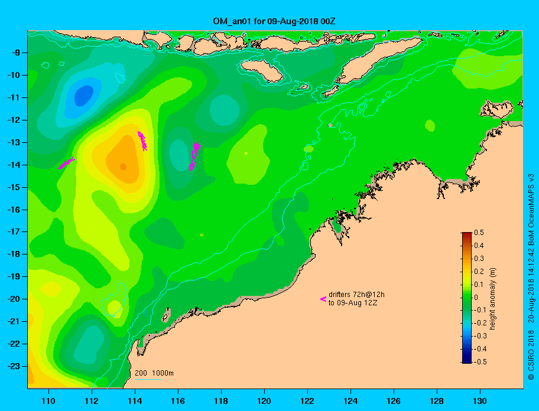Click the colorbar label "-0.4"
Image resolution: width=539 pixels, height=411 pixels.
point(480,349)
